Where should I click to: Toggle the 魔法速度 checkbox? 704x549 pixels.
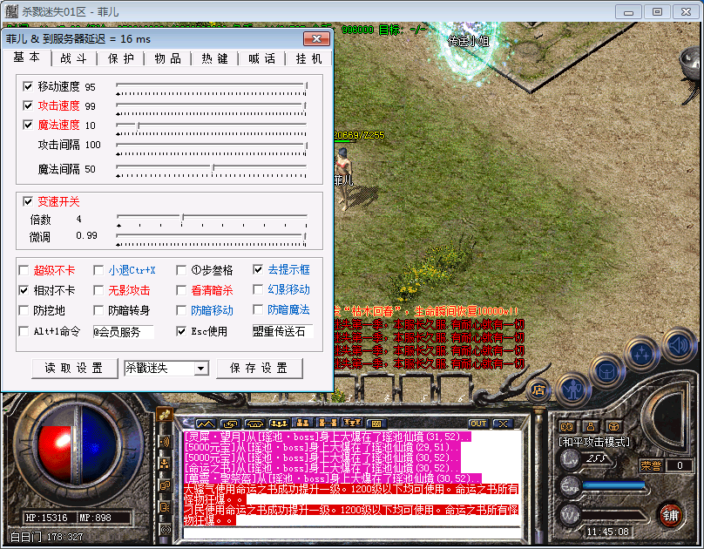tap(28, 125)
